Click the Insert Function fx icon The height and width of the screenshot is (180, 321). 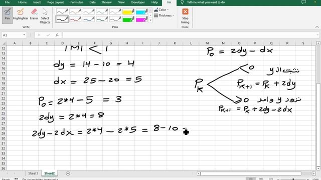[x=57, y=35]
